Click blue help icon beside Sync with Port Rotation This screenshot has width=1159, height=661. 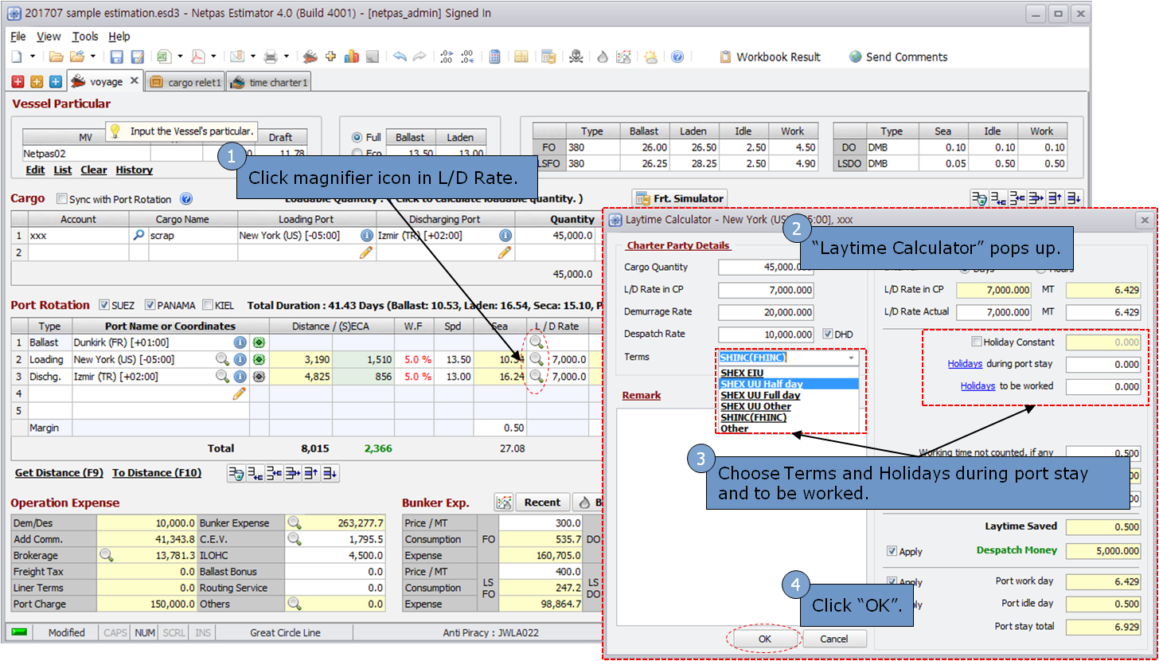coord(186,199)
